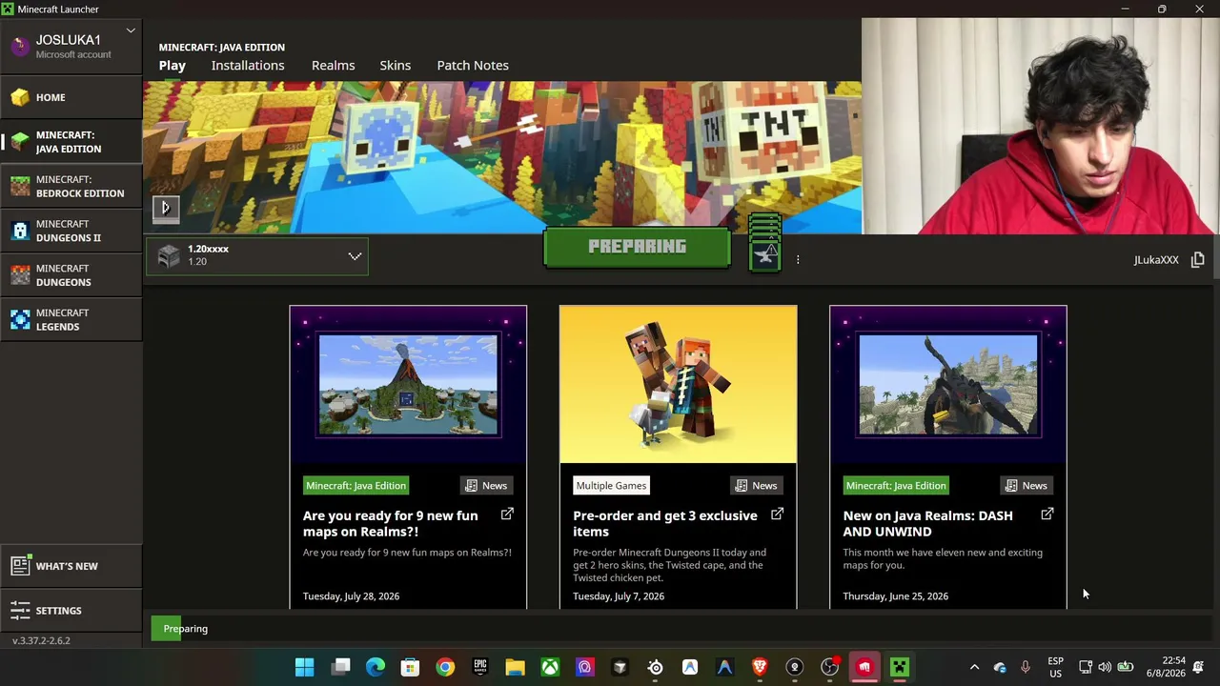
Task: Open Task View on the taskbar
Action: click(x=340, y=667)
